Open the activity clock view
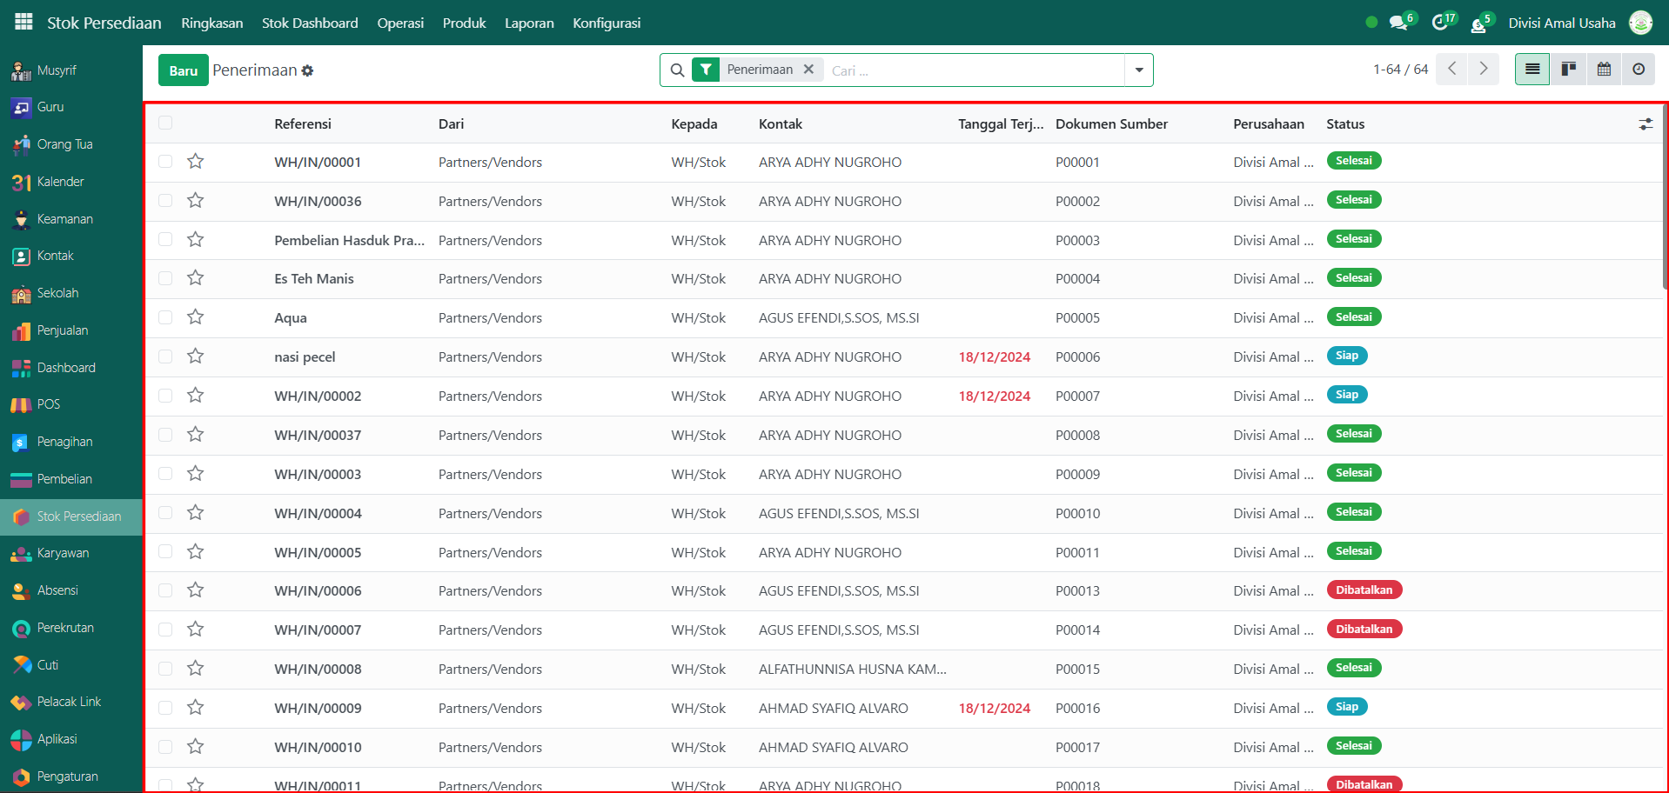The width and height of the screenshot is (1669, 793). coord(1639,70)
